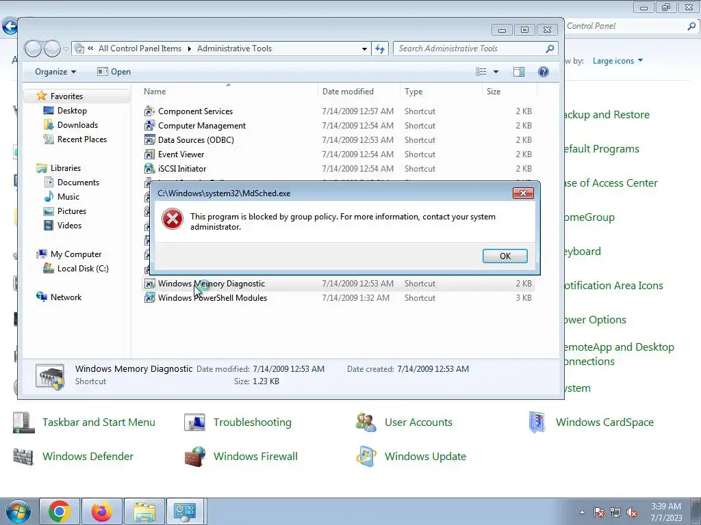Open User Accounts in Control Panel

(418, 422)
